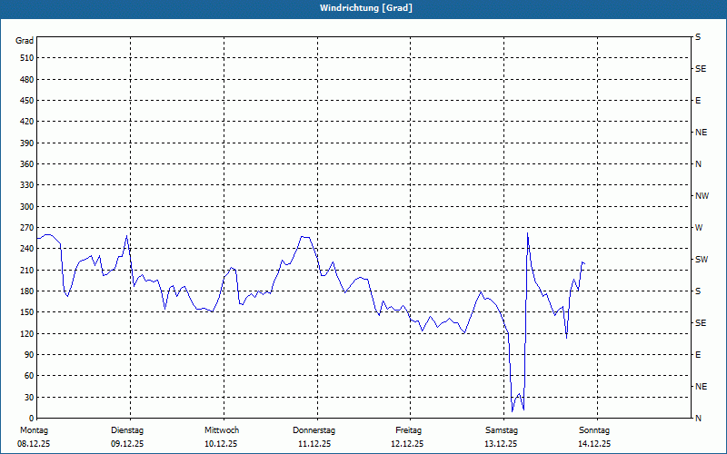Screen dimensions: 727x454
Task: Click the 08.12.25 date label
Action: [34, 444]
